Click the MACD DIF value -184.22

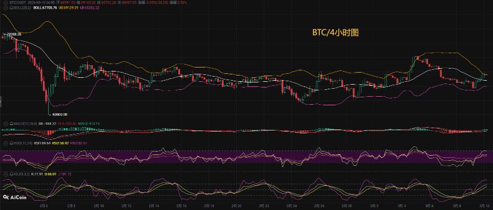coord(47,124)
